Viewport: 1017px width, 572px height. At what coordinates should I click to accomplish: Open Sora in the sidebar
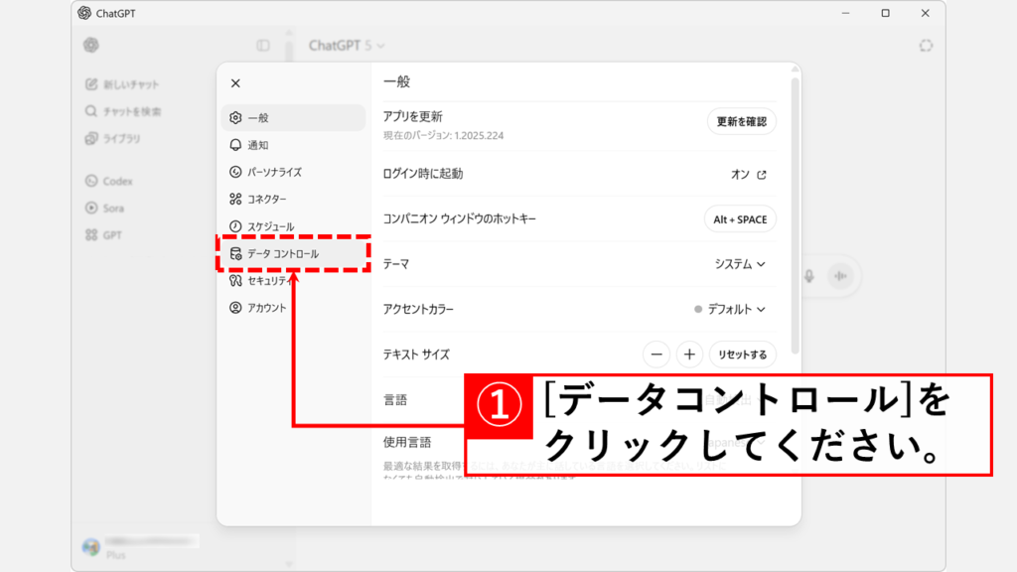pos(104,209)
